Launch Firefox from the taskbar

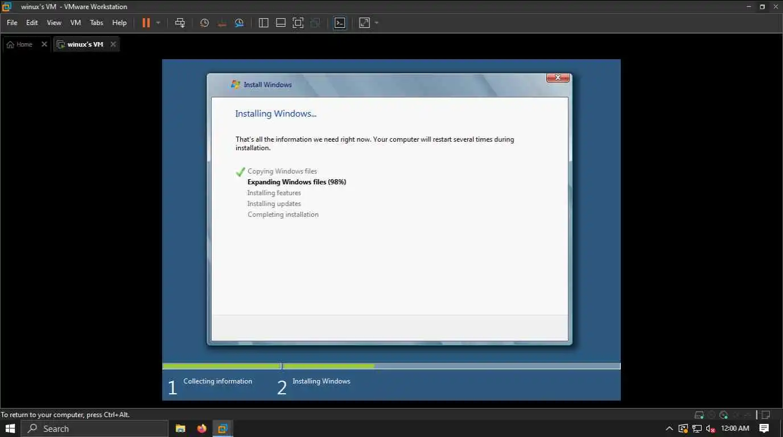(201, 428)
